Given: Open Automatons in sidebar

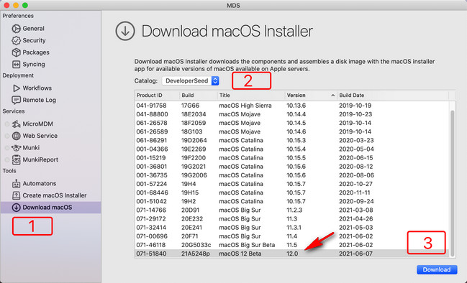Looking at the screenshot, I should tap(40, 183).
